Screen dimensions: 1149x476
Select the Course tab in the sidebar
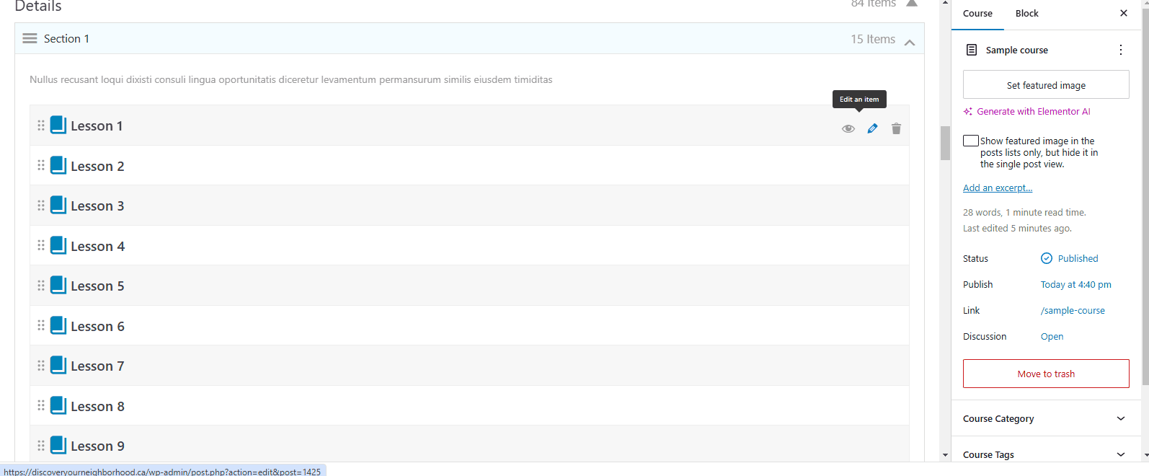(x=977, y=14)
